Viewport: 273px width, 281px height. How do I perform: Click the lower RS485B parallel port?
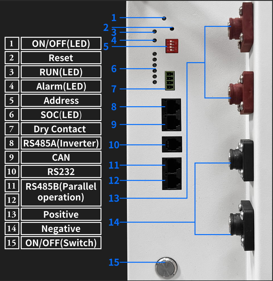(x=172, y=182)
